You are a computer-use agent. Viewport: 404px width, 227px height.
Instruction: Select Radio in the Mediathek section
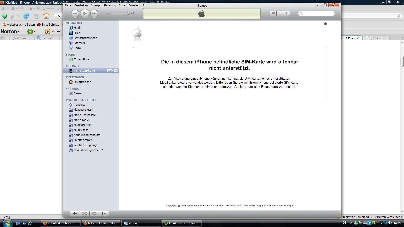[x=77, y=48]
